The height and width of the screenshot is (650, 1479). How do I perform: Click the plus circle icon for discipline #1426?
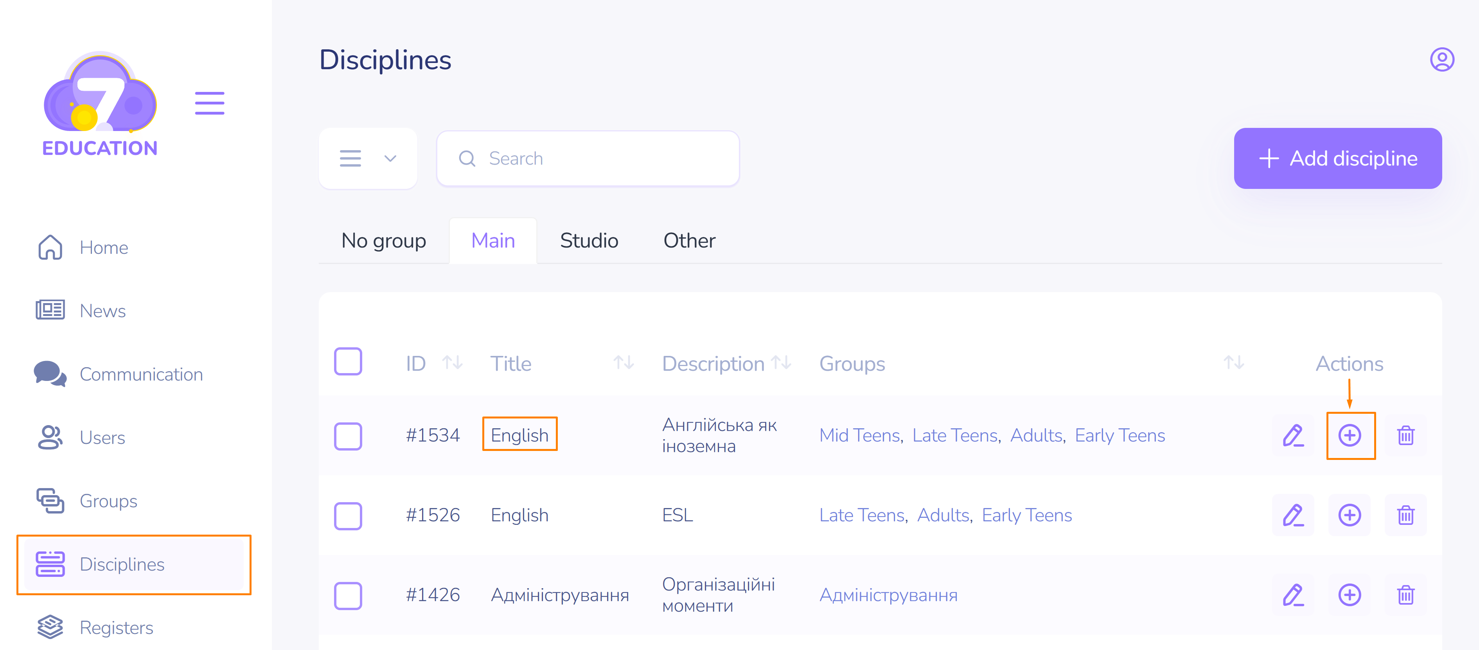click(x=1349, y=595)
